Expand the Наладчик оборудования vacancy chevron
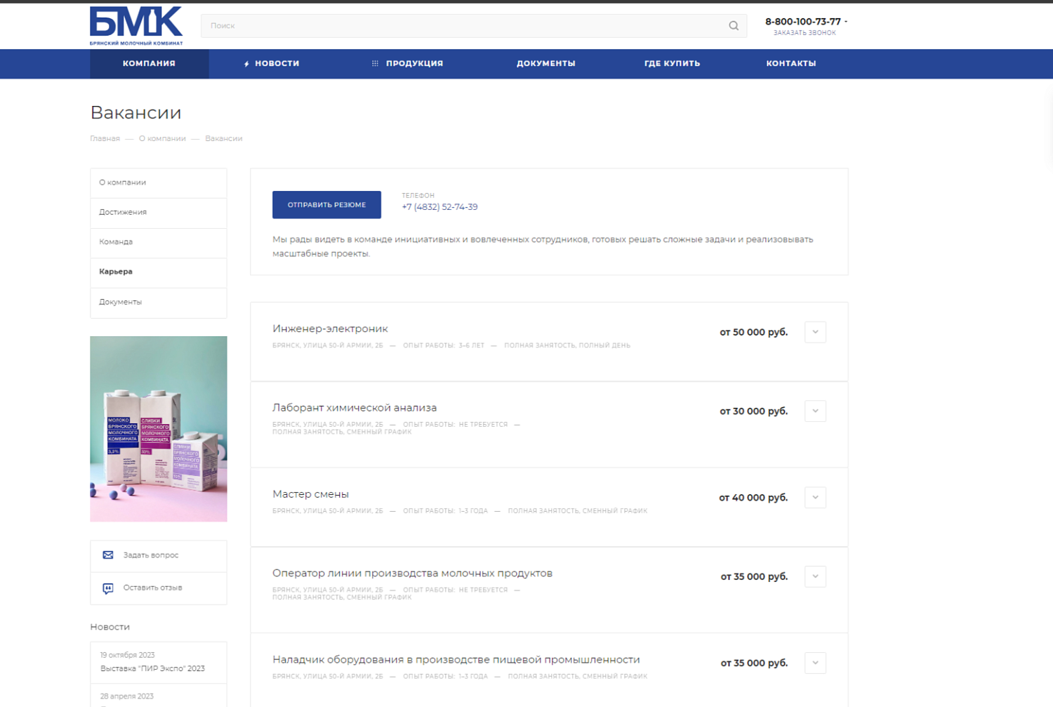Image resolution: width=1053 pixels, height=707 pixels. click(815, 663)
